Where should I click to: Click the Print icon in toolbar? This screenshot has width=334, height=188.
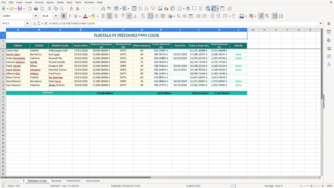[x=36, y=9]
